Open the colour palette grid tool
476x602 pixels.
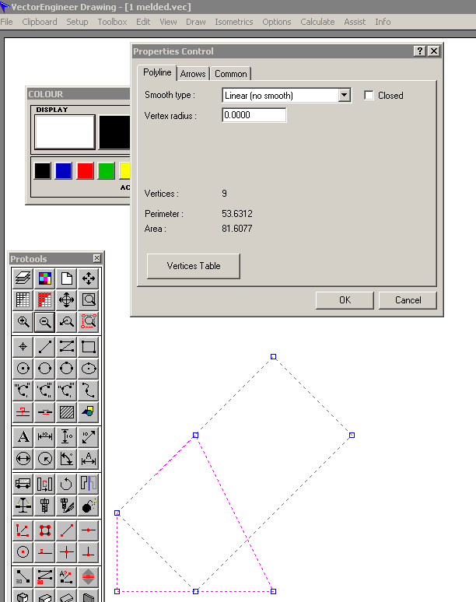point(45,278)
